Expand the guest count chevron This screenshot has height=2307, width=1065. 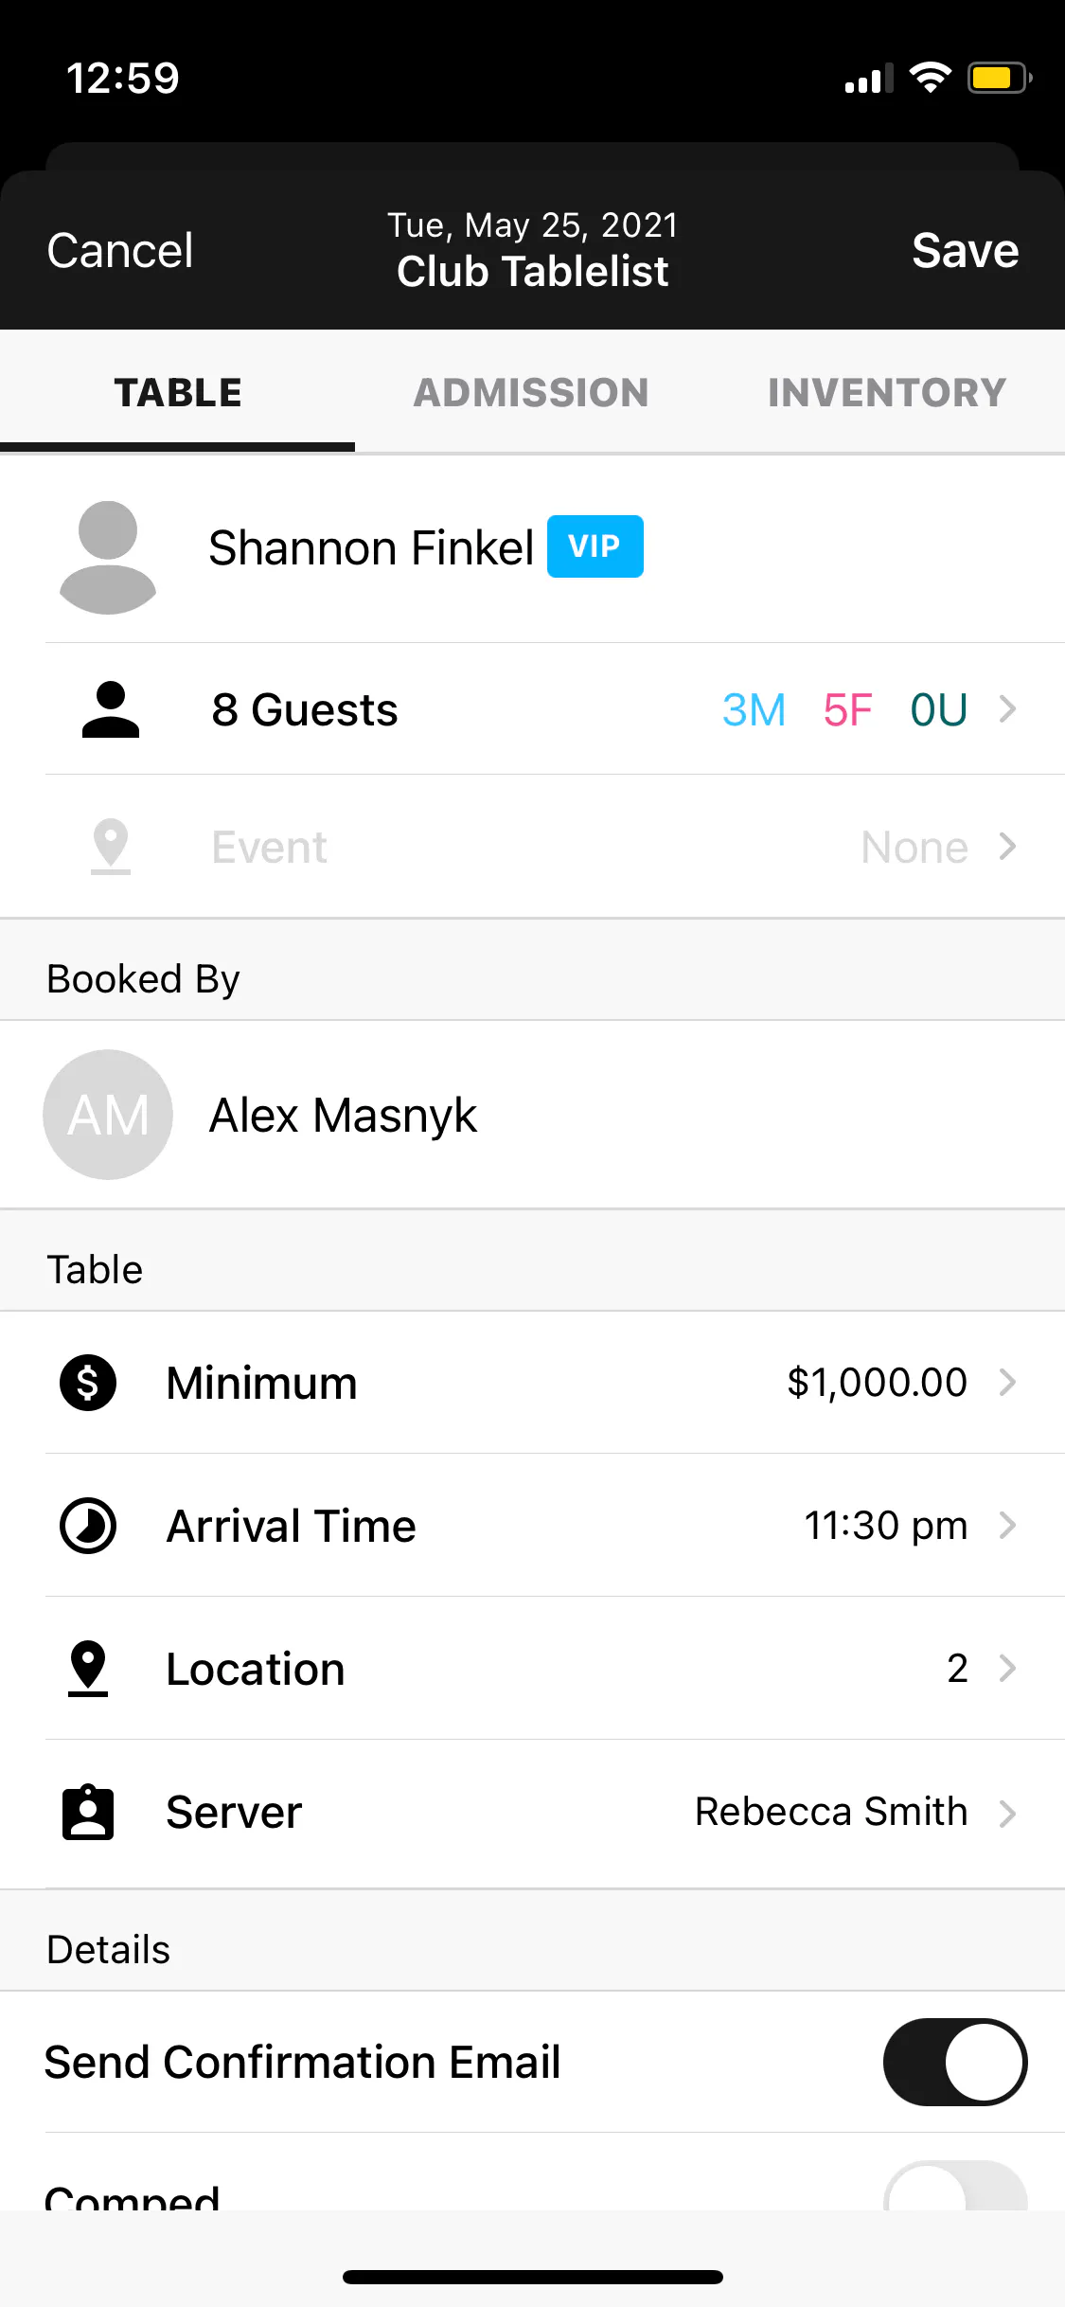point(1008,709)
